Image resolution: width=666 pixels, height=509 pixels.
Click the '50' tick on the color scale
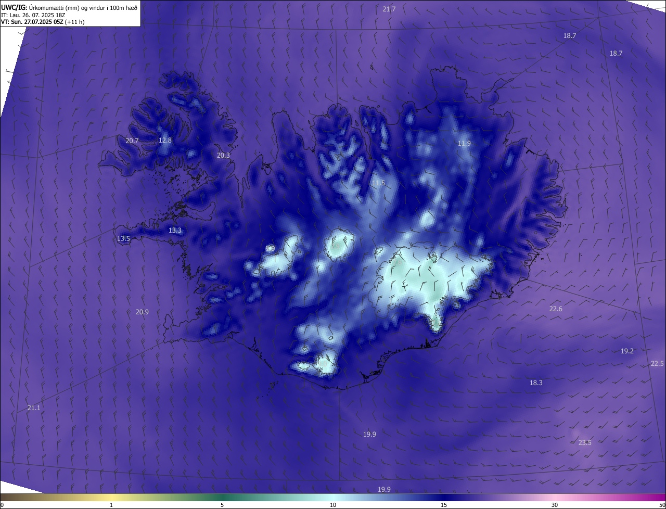662,505
